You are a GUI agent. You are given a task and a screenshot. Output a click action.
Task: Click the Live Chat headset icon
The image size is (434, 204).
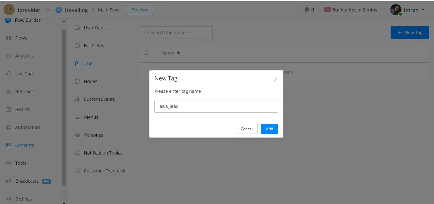[9, 74]
